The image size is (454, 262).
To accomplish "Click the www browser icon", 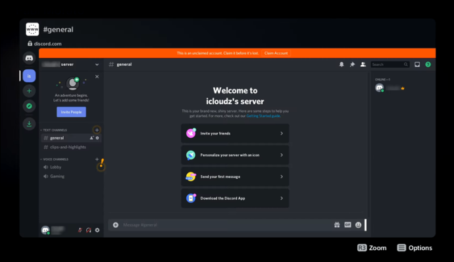I will coord(32,29).
